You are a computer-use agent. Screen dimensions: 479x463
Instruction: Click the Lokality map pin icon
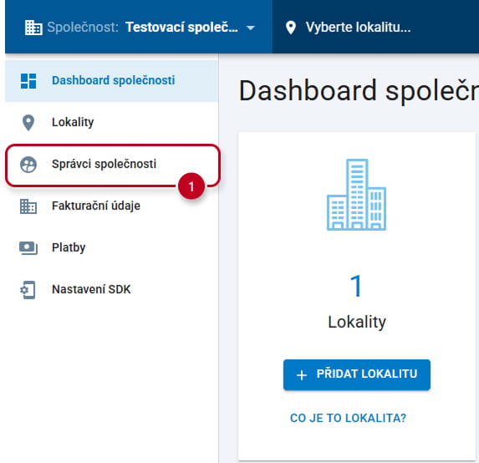[x=28, y=123]
